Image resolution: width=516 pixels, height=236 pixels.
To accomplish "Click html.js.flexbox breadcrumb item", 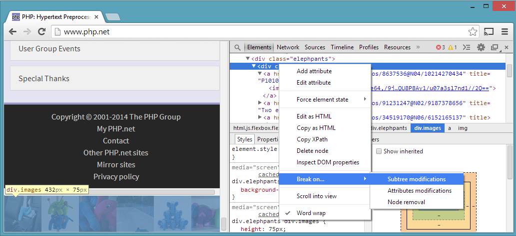I will tap(256, 128).
